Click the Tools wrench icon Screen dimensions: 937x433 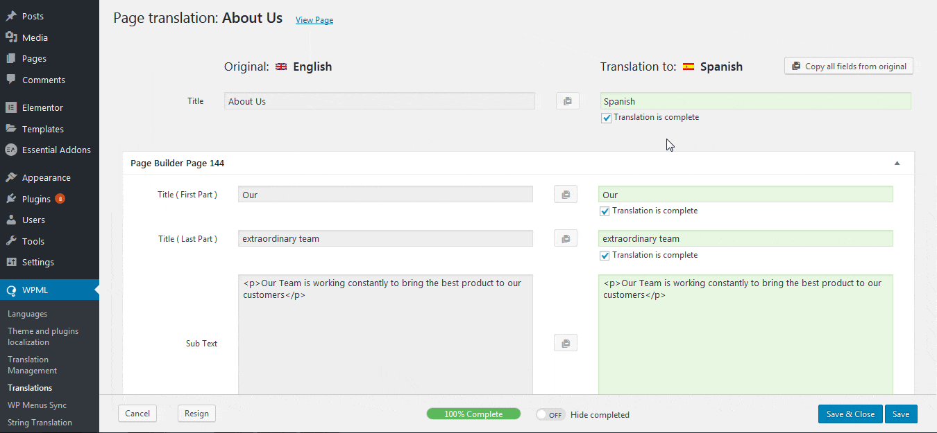[x=11, y=241]
